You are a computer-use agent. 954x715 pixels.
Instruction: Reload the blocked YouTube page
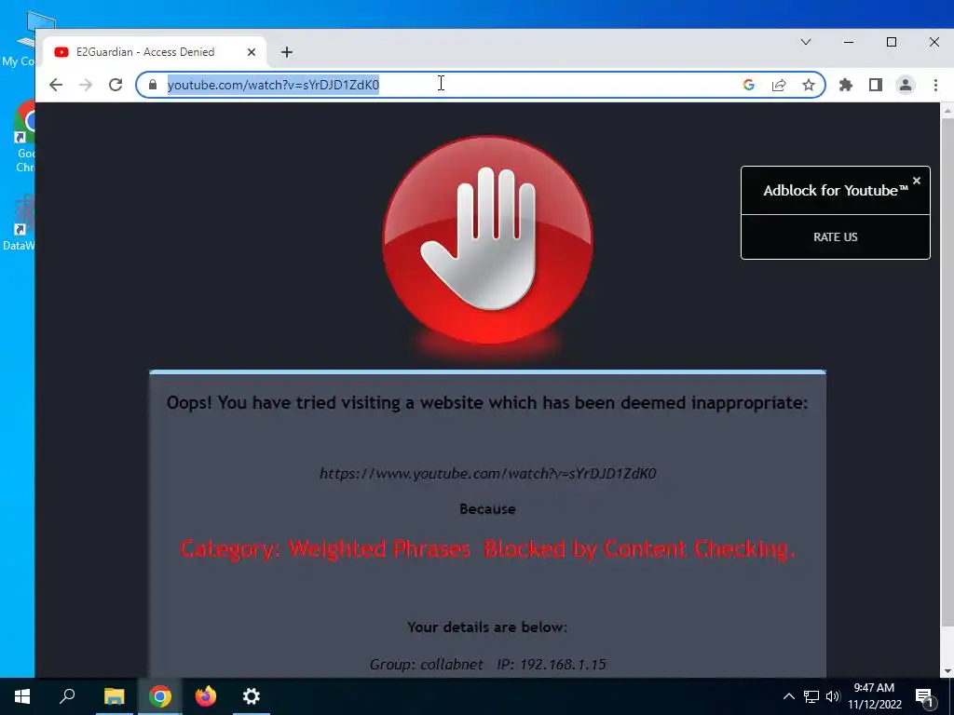click(116, 85)
